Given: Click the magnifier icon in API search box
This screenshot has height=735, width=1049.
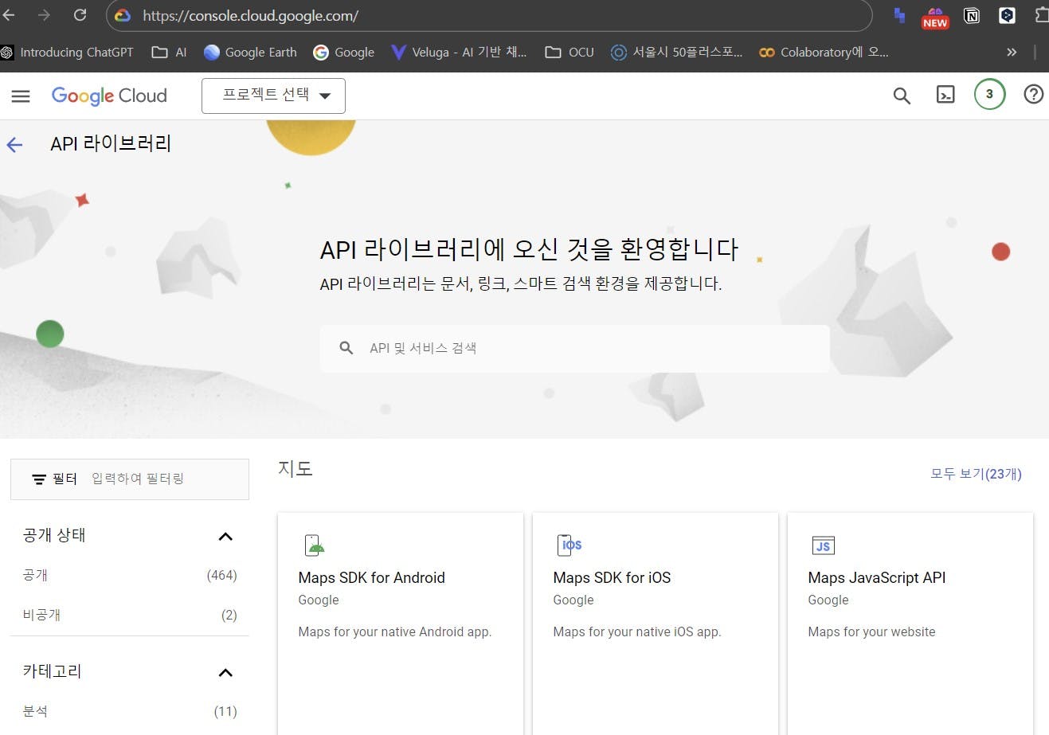Looking at the screenshot, I should (346, 348).
